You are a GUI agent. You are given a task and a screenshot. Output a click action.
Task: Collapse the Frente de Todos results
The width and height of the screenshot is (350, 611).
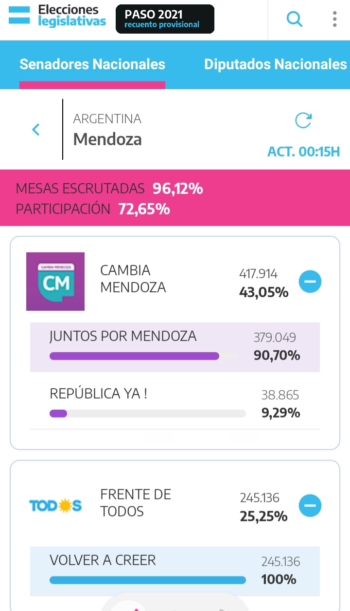[310, 506]
